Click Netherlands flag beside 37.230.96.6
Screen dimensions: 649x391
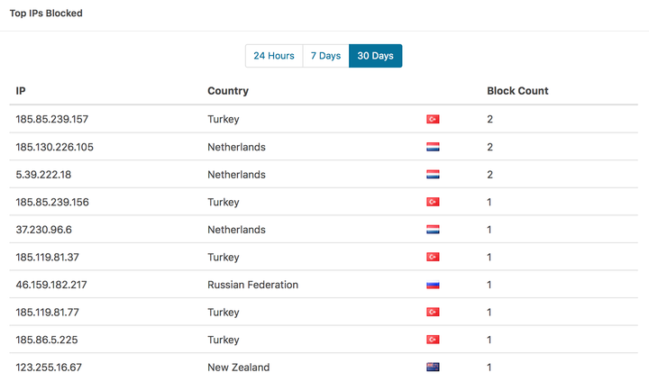coord(433,230)
